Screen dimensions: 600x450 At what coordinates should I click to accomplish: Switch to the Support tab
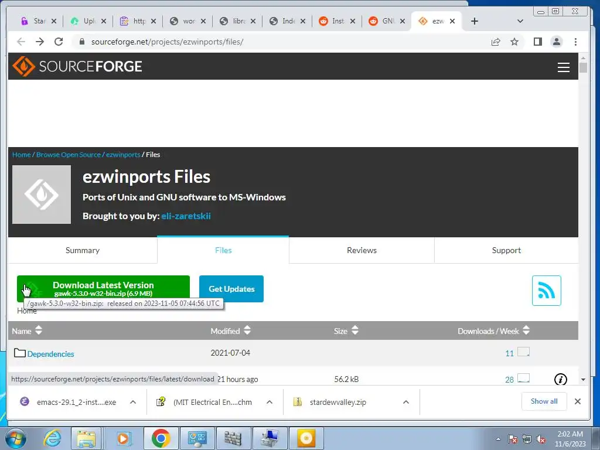(506, 250)
